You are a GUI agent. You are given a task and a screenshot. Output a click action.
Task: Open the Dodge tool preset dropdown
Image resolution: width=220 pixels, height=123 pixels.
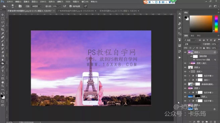7,6
